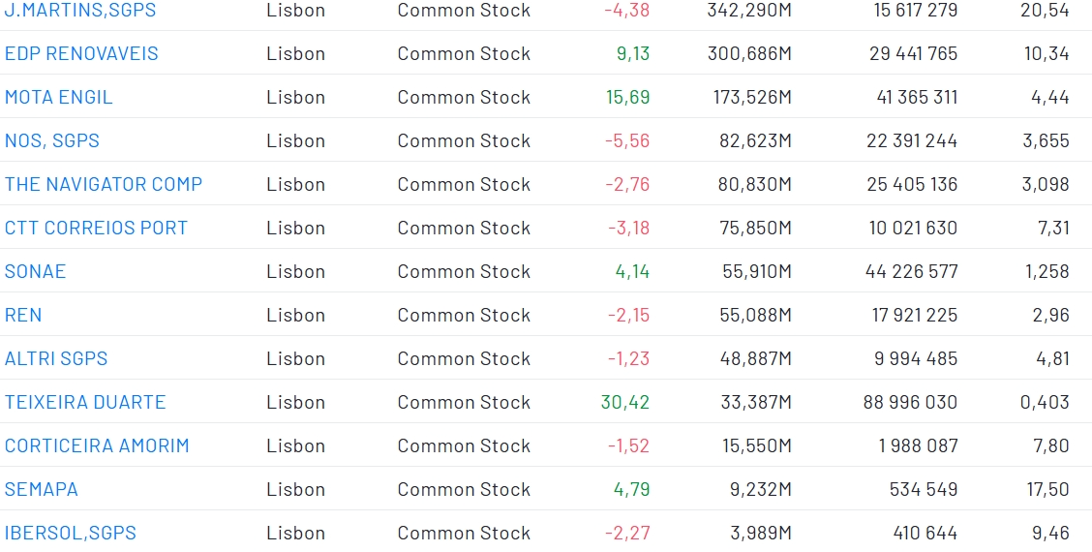Viewport: 1092px width, 552px height.
Task: Click Mota Engil's 15,69 change value
Action: (x=628, y=98)
